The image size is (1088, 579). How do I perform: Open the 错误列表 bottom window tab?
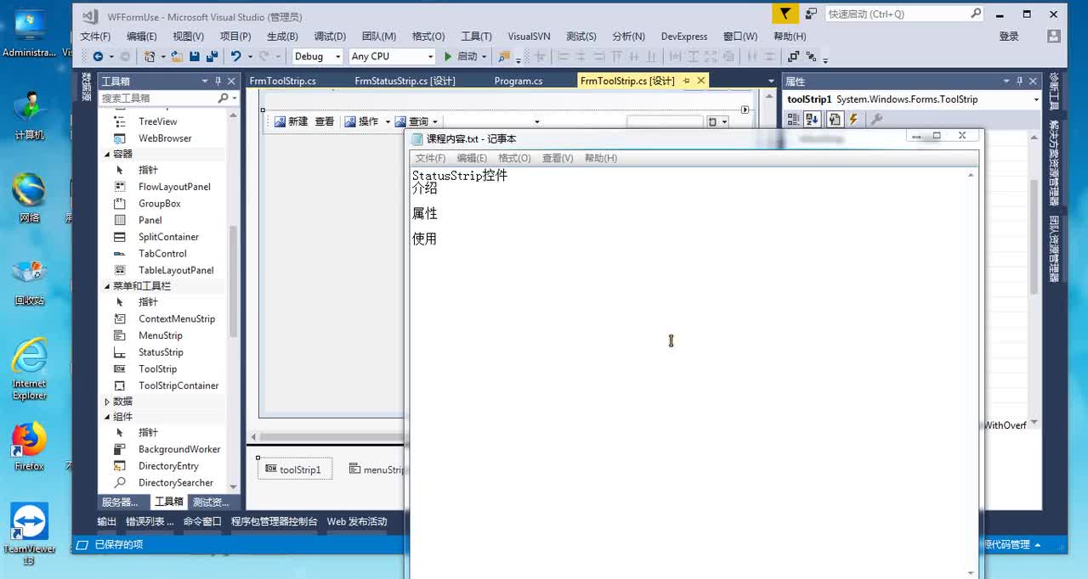click(x=150, y=521)
